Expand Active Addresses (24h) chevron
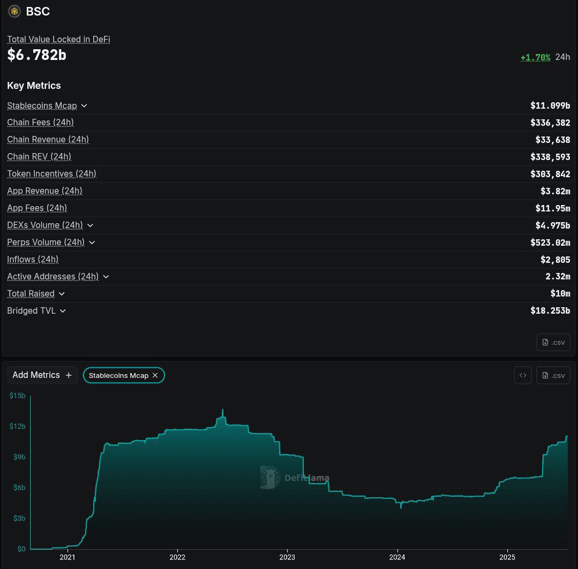The width and height of the screenshot is (578, 569). pyautogui.click(x=106, y=277)
